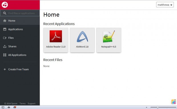Click the All Applications grid icon
The image size is (177, 109).
tap(5, 55)
